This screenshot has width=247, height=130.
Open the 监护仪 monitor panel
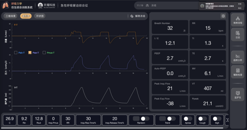[238, 95]
